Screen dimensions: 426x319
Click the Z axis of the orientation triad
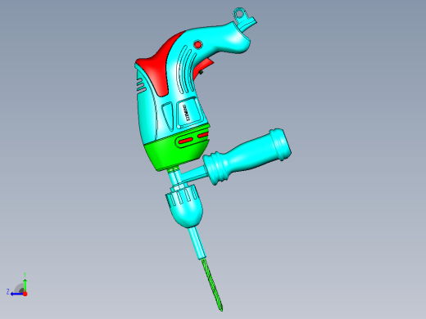(17, 294)
